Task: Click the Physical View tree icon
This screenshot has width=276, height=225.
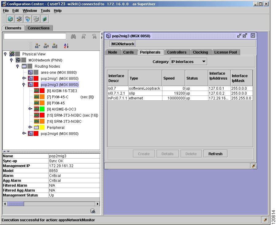Action: coord(12,54)
